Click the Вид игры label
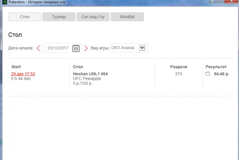The image size is (239, 160). pos(100,48)
